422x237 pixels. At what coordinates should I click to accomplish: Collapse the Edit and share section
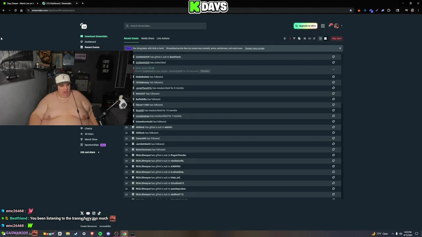[x=90, y=152]
